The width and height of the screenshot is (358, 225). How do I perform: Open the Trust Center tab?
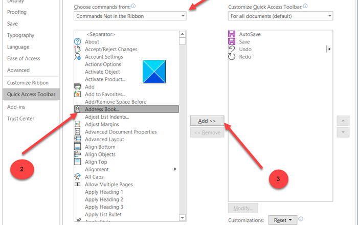(20, 119)
